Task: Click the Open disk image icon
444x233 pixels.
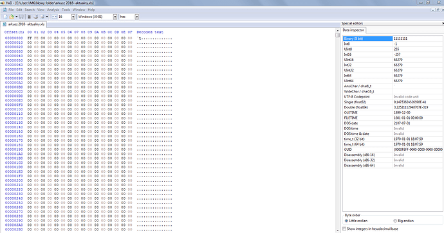Action: pos(42,17)
